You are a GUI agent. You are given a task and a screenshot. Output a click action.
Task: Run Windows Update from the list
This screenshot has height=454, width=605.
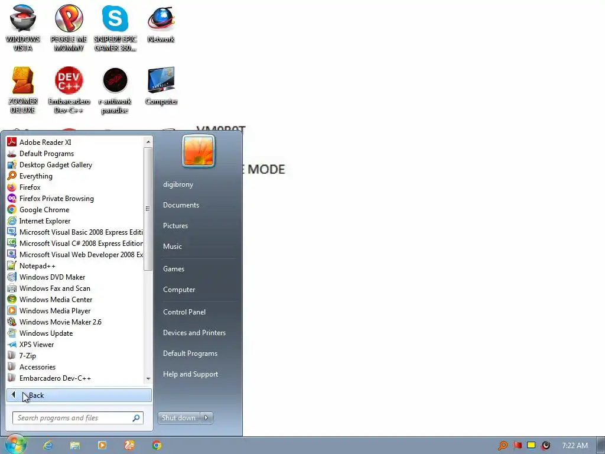pyautogui.click(x=75, y=333)
